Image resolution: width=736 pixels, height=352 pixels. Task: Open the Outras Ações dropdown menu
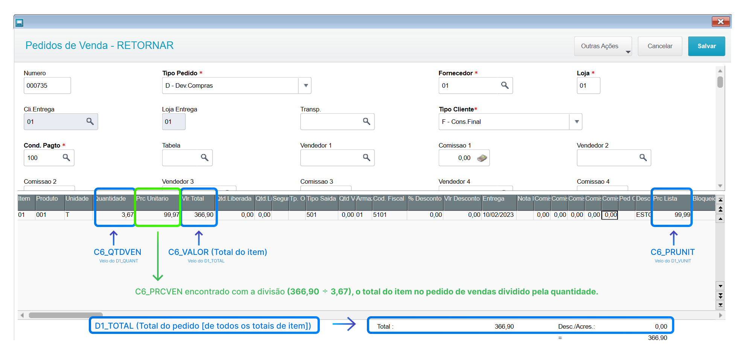coord(603,46)
